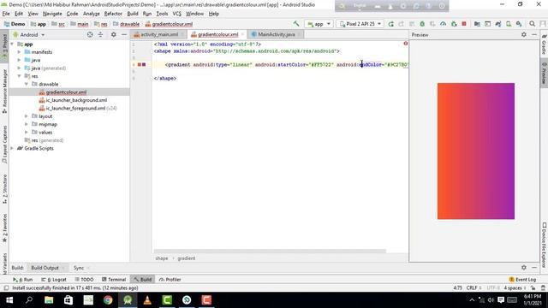
Task: Click the 4 spaces indent setting
Action: pyautogui.click(x=515, y=288)
